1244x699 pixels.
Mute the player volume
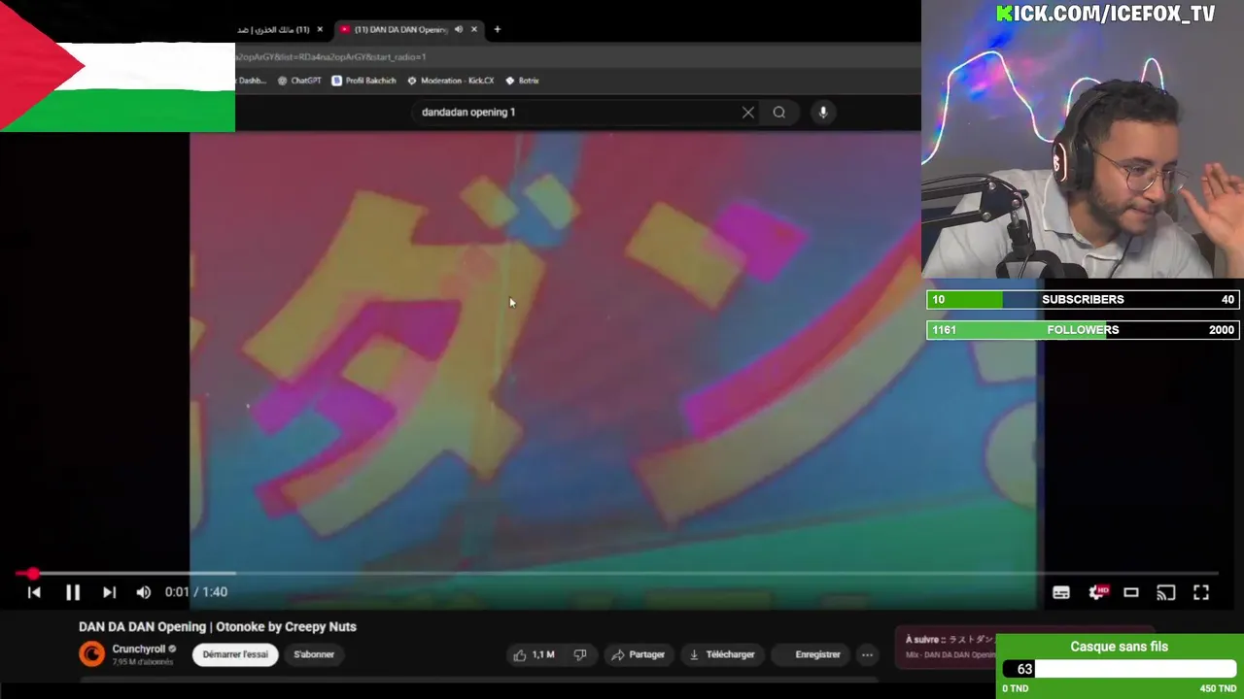(144, 592)
